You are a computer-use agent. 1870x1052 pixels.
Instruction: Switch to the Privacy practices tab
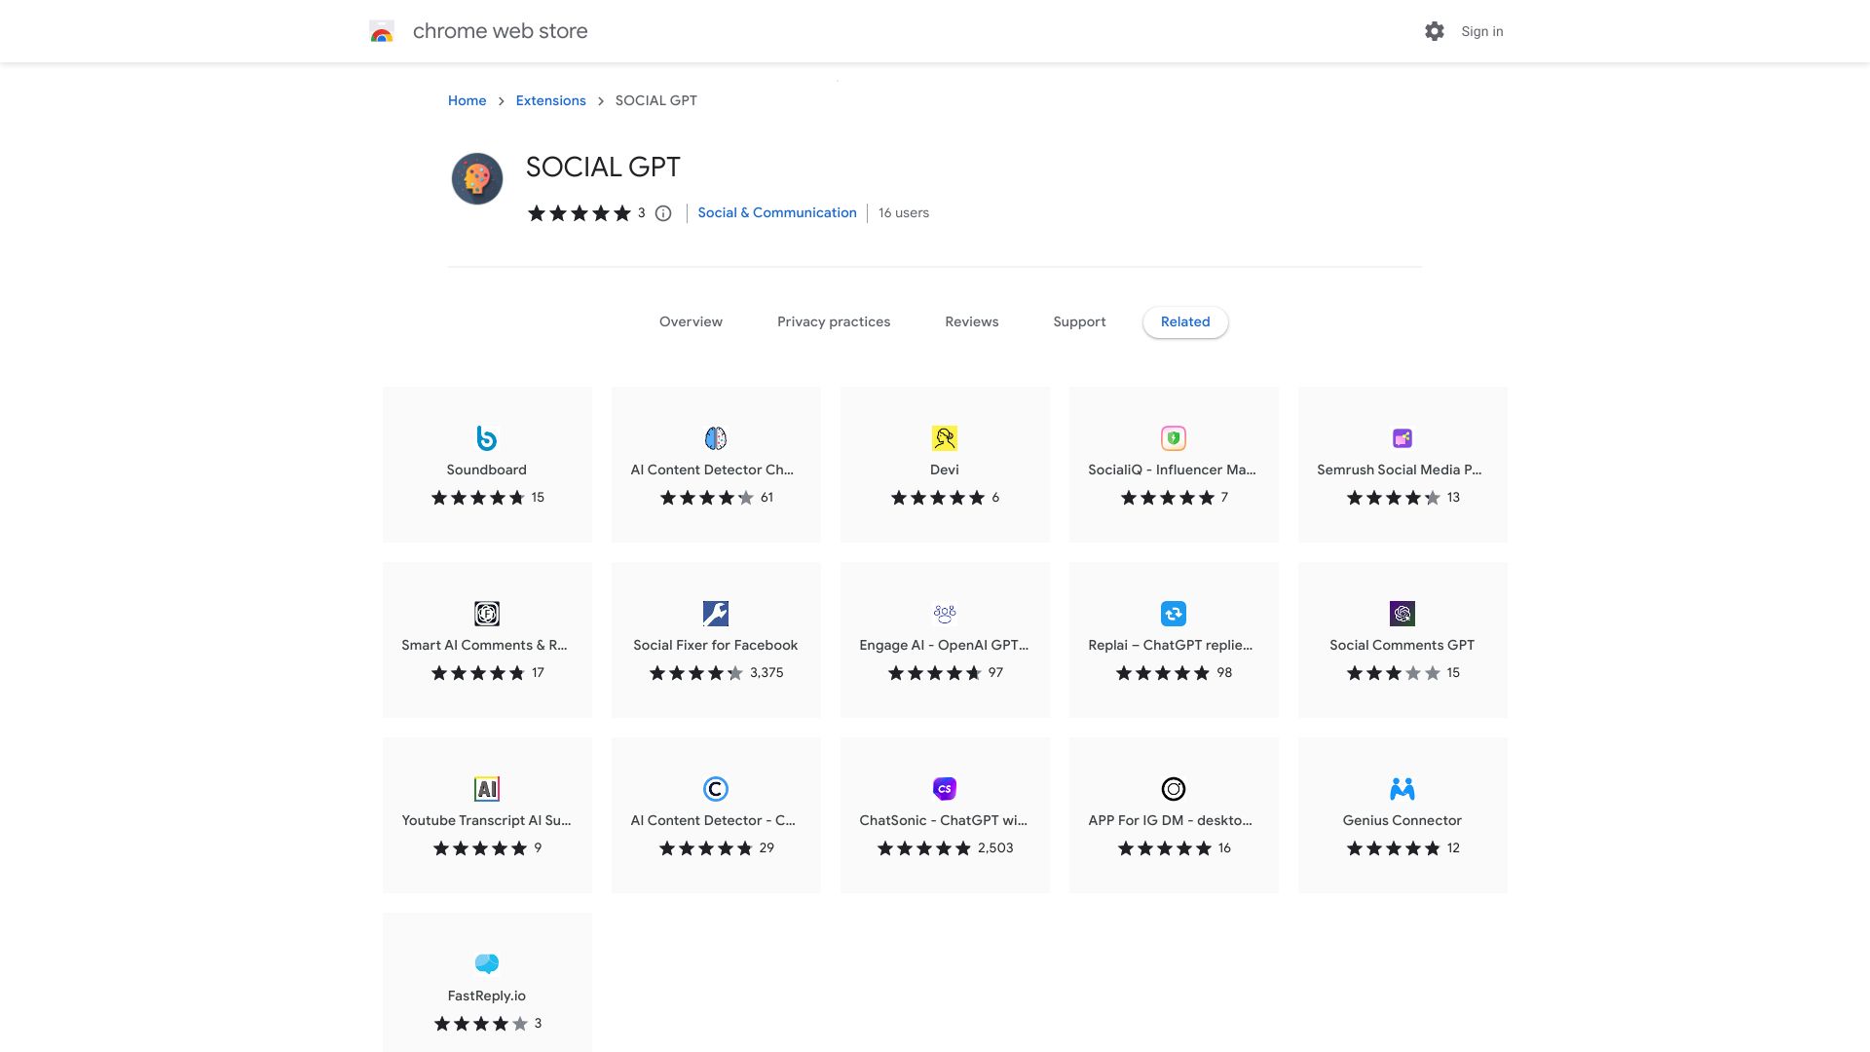834,322
